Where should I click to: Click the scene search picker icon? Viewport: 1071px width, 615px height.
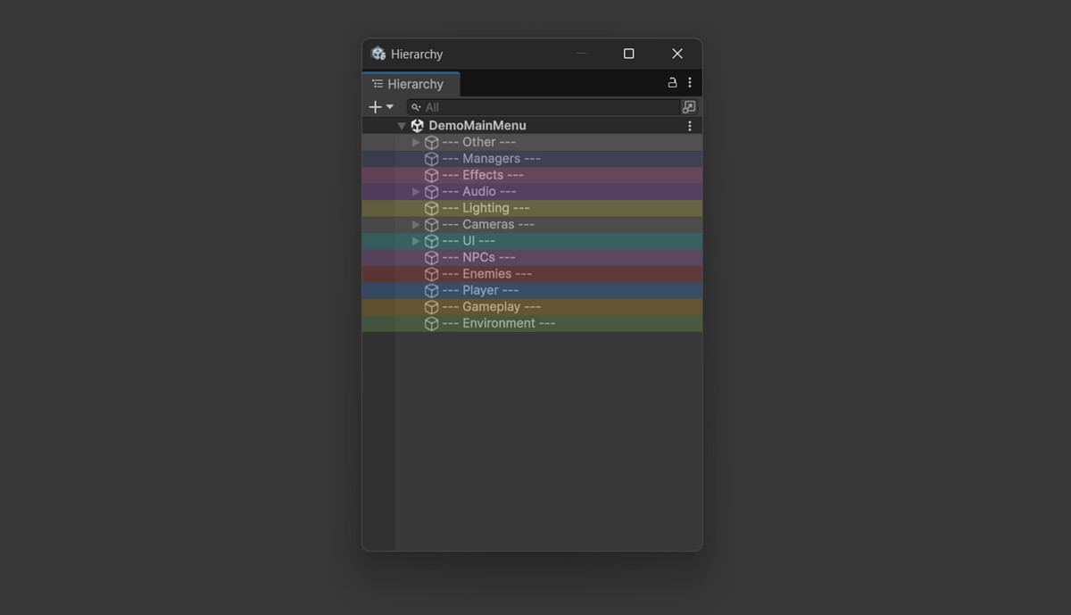coord(689,107)
